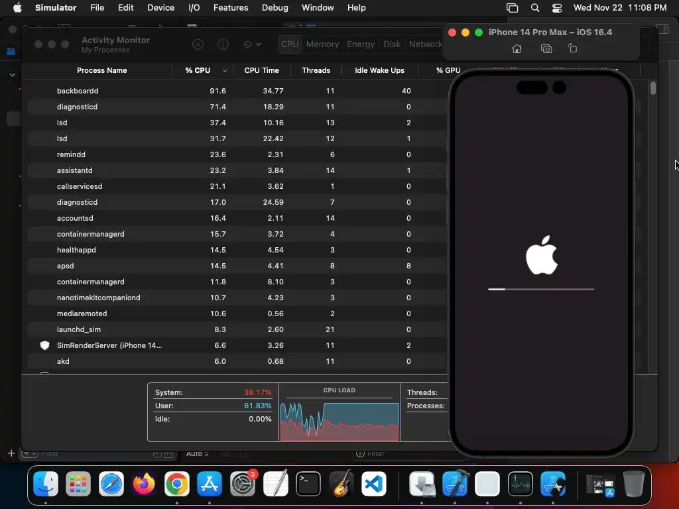Image resolution: width=679 pixels, height=509 pixels.
Task: Open the Activity Monitor more options menu
Action: click(x=253, y=44)
